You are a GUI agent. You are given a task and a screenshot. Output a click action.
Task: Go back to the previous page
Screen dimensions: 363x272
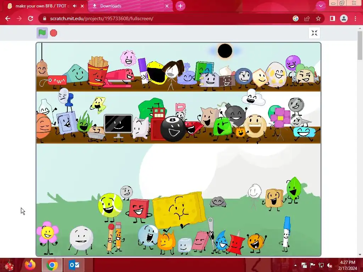point(8,18)
